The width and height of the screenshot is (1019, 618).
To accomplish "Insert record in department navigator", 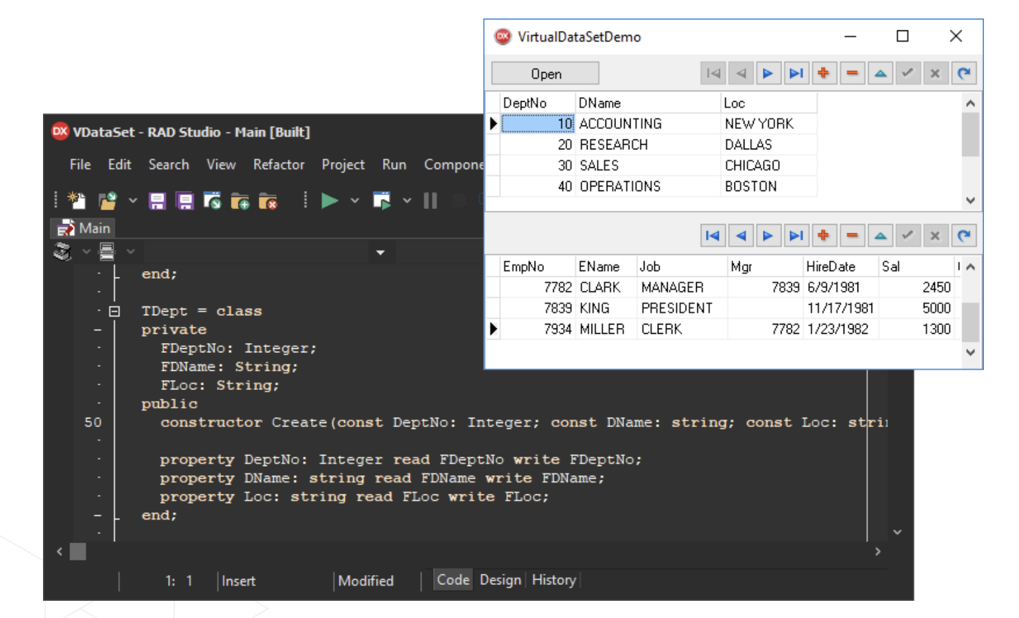I will pyautogui.click(x=824, y=73).
